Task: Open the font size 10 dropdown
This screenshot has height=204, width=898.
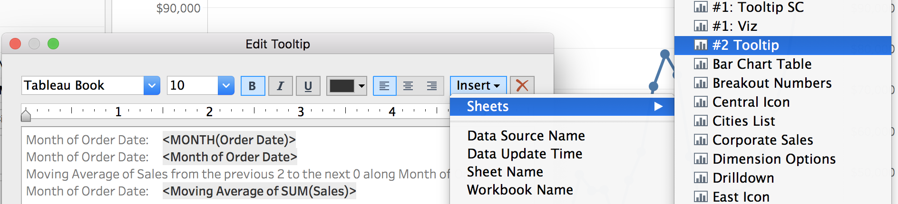Action: tap(226, 86)
